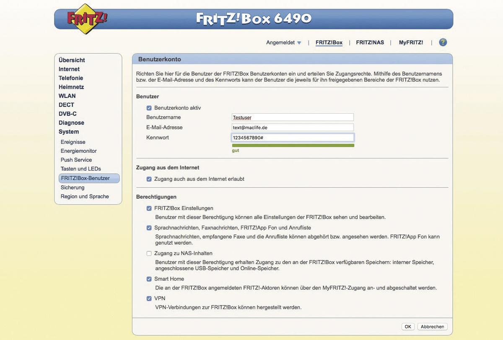Open the Heimnetz menu section
Screen dimensions: 503x340
coord(71,87)
